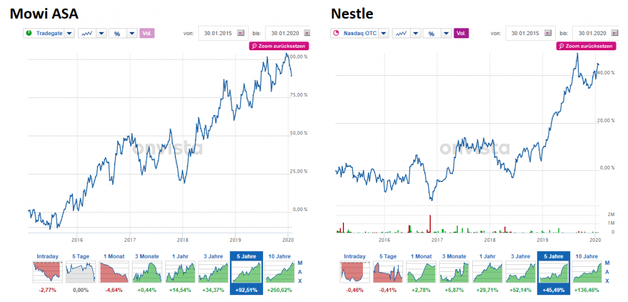This screenshot has width=628, height=302.
Task: Open calendar icon for Mowi end date
Action: 307,33
